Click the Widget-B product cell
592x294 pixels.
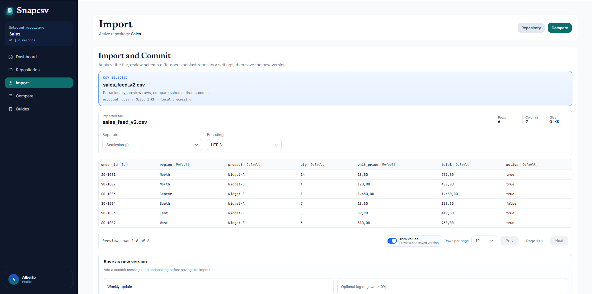click(x=236, y=184)
